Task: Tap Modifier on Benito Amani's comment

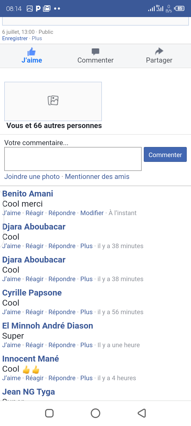Action: (x=92, y=213)
